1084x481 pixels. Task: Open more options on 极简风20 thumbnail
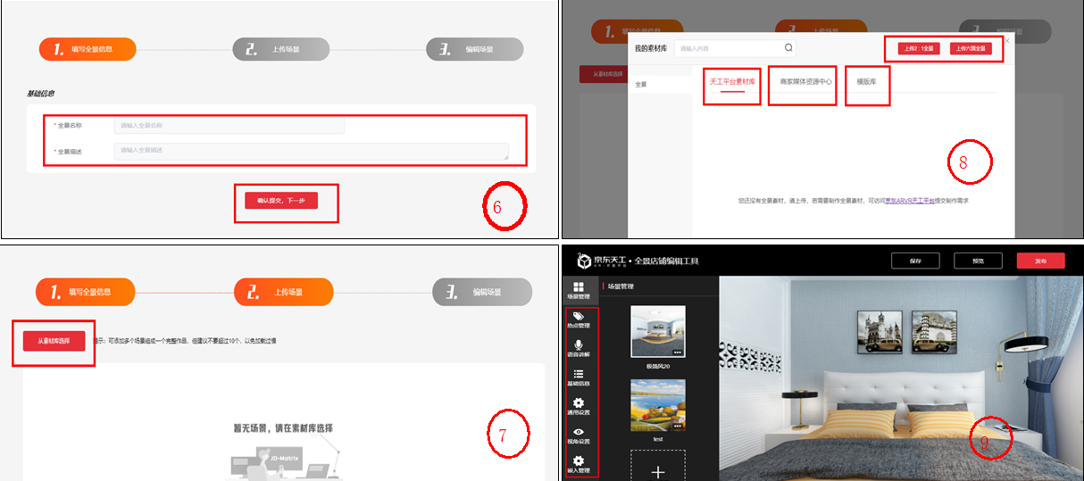click(x=677, y=352)
